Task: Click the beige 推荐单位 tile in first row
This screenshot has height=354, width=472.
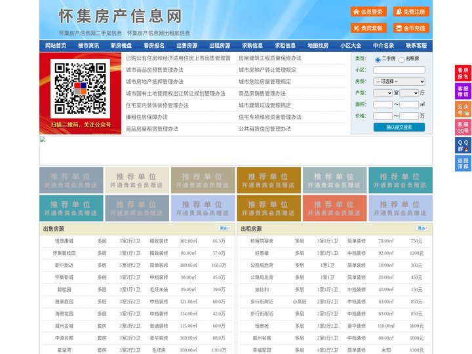Action: pyautogui.click(x=136, y=180)
